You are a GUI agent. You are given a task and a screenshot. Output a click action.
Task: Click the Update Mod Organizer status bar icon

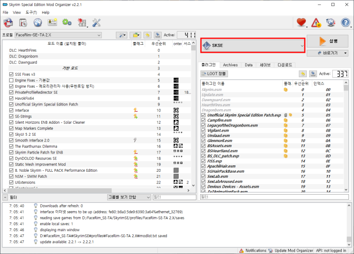coord(271,250)
